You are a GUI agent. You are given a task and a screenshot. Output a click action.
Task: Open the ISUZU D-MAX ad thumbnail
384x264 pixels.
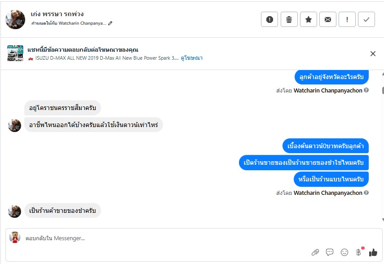point(15,53)
